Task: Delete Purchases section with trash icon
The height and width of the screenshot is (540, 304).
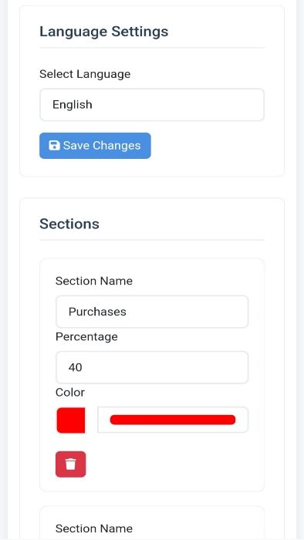Action: (x=70, y=464)
